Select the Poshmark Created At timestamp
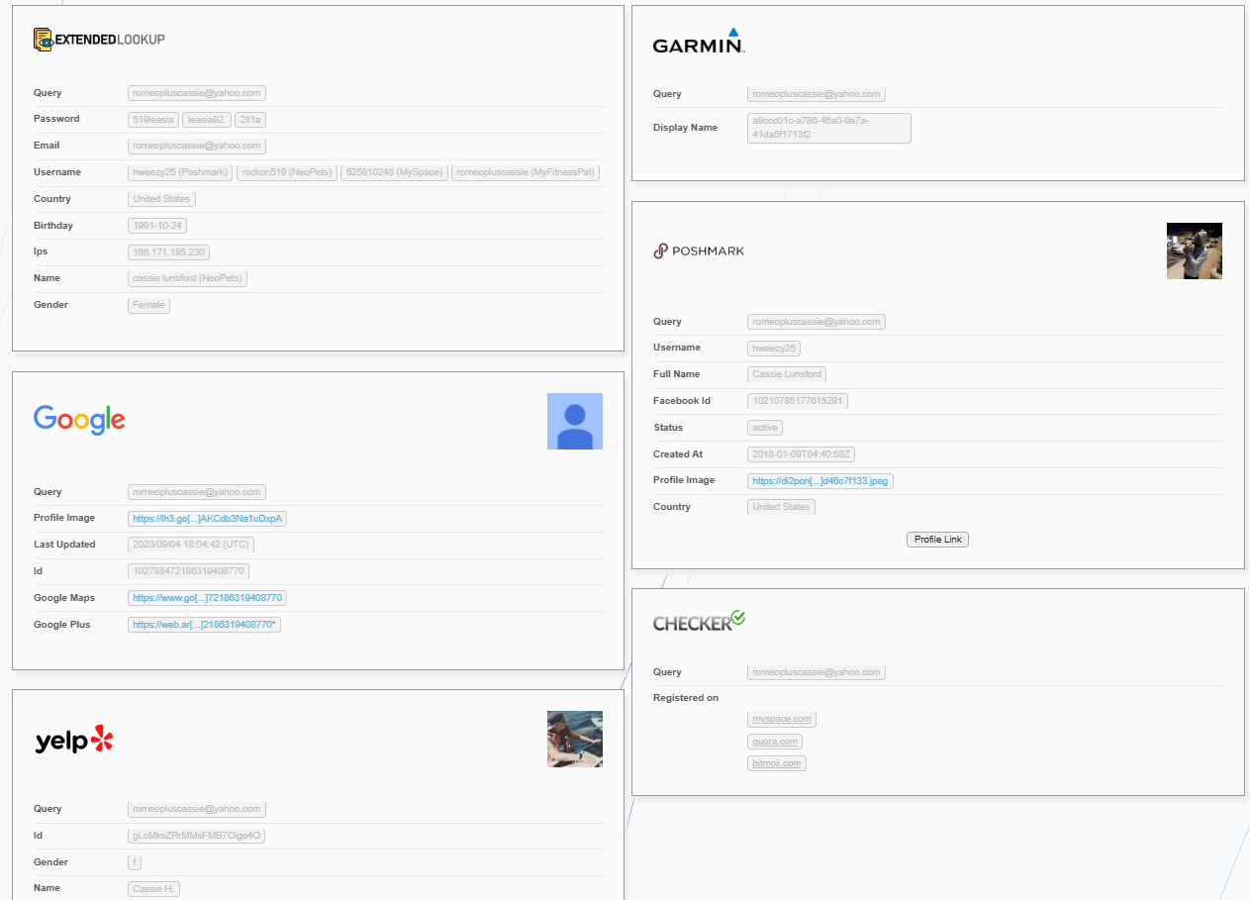The height and width of the screenshot is (900, 1250). click(x=802, y=454)
